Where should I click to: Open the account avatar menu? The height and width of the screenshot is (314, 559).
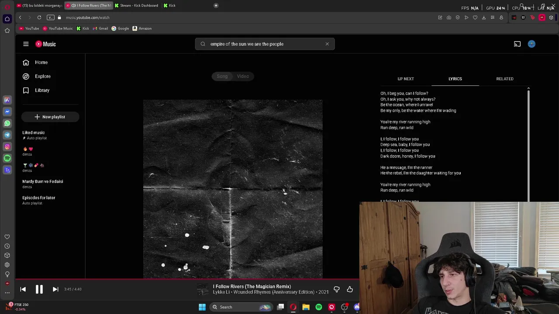pyautogui.click(x=531, y=44)
